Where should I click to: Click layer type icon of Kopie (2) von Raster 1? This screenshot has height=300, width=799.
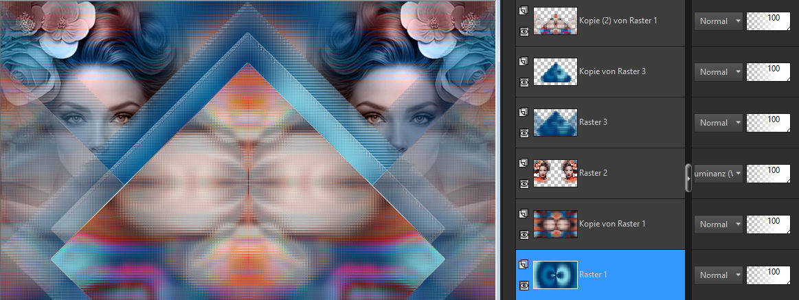pos(524,10)
